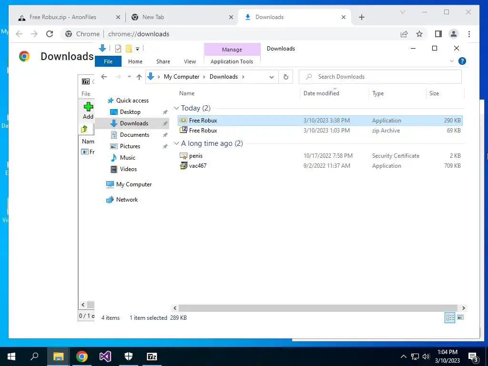Select the vac467 application file
488x366 pixels.
coord(320,165)
